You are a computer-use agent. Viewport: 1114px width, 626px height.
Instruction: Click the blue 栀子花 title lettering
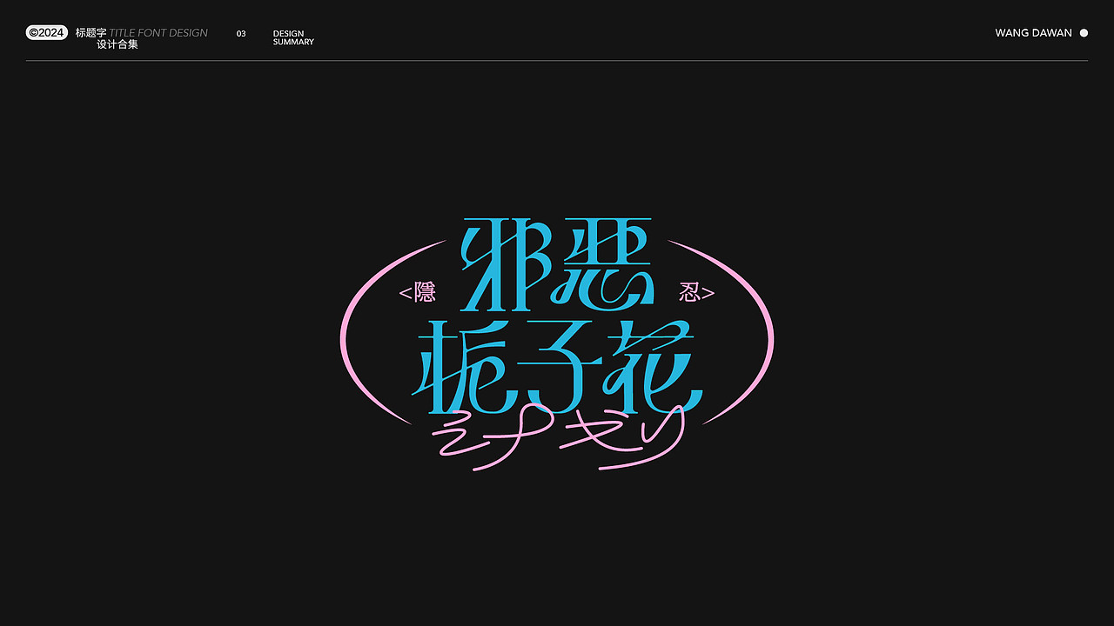pos(557,366)
